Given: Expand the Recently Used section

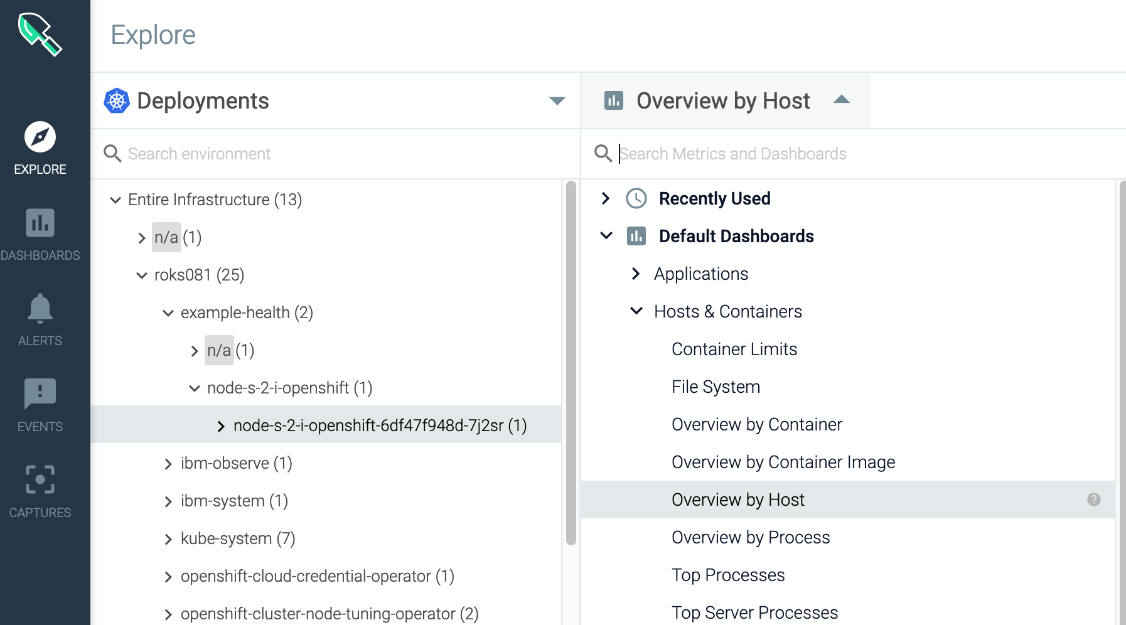Looking at the screenshot, I should 606,198.
